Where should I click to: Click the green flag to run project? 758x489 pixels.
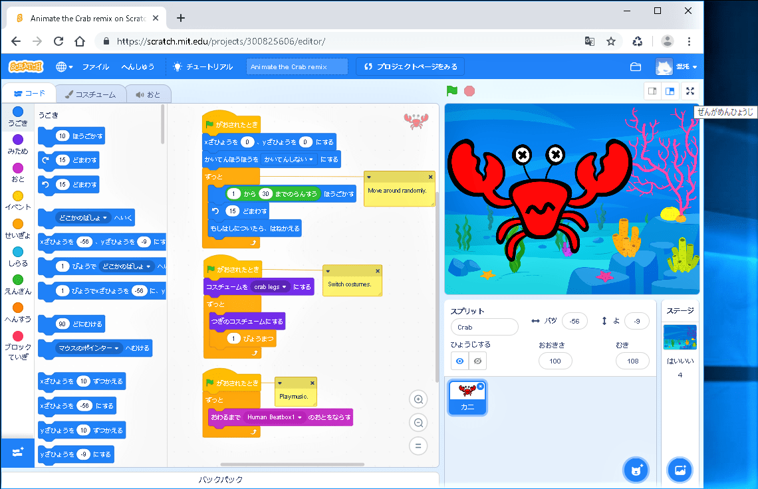451,91
